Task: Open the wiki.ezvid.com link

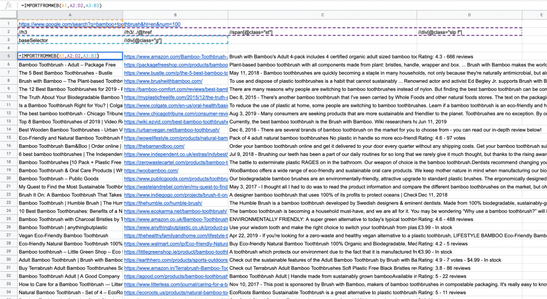Action: point(176,122)
